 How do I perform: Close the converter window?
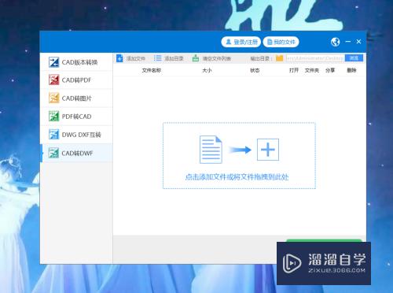(x=358, y=42)
